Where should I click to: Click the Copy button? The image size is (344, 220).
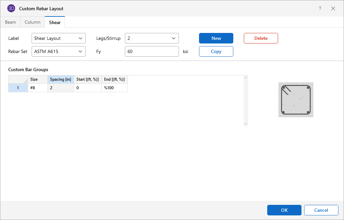pos(216,51)
